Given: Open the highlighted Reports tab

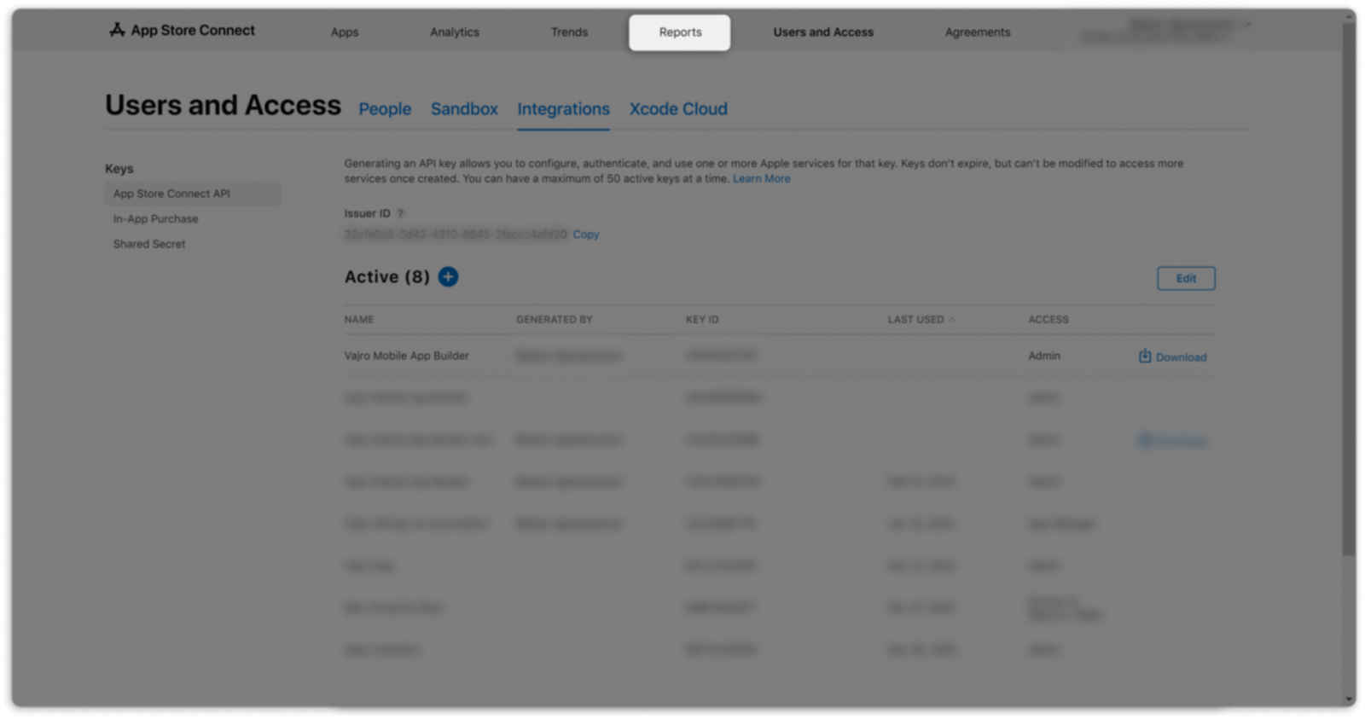Looking at the screenshot, I should 680,32.
